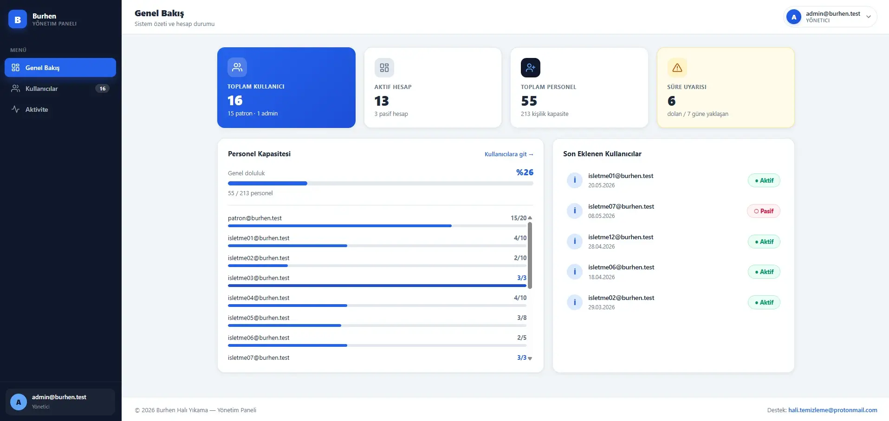Open the admin@burhen.test account dropdown chevron
The image size is (889, 421).
click(x=869, y=17)
